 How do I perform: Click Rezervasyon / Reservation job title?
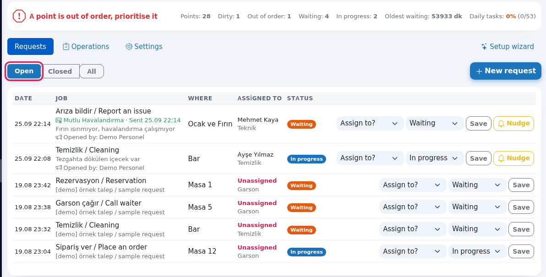(101, 180)
